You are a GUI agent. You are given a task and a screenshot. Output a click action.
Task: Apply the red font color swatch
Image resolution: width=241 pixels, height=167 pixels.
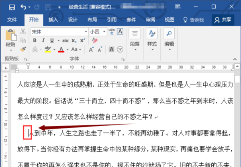coord(61,50)
